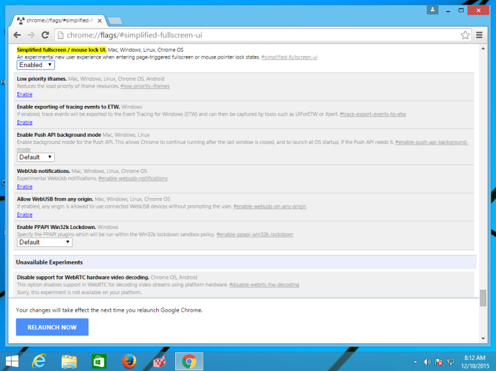Open Enable Push API background mode dropdown
496x371 pixels.
[x=36, y=157]
